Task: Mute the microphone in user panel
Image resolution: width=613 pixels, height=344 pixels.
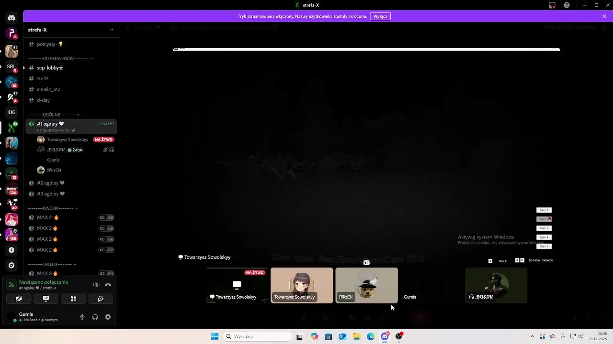Action: click(82, 317)
